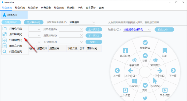Open the 分页查询(X) dropdown
The height and width of the screenshot is (101, 187).
pos(81,42)
